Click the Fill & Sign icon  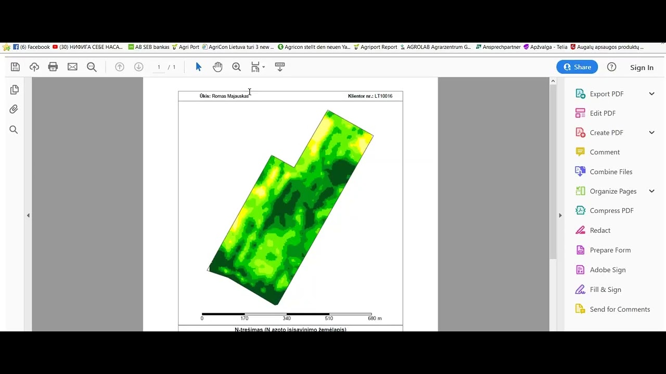(580, 289)
